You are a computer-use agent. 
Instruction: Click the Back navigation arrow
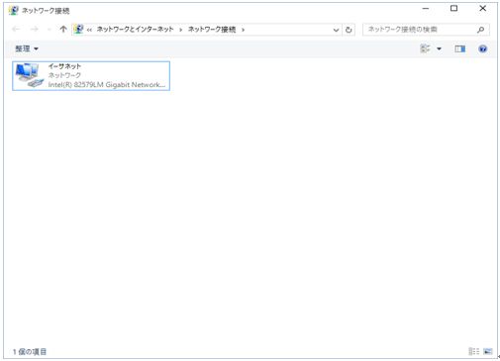(x=16, y=30)
